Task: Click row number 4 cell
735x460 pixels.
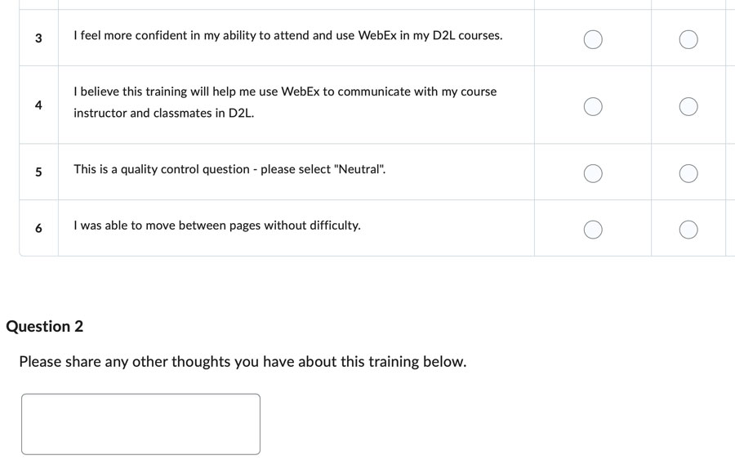Action: tap(38, 105)
